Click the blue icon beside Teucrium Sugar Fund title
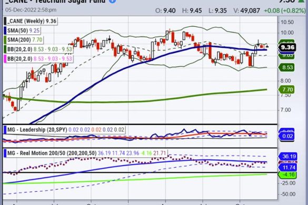 (x=113, y=1)
